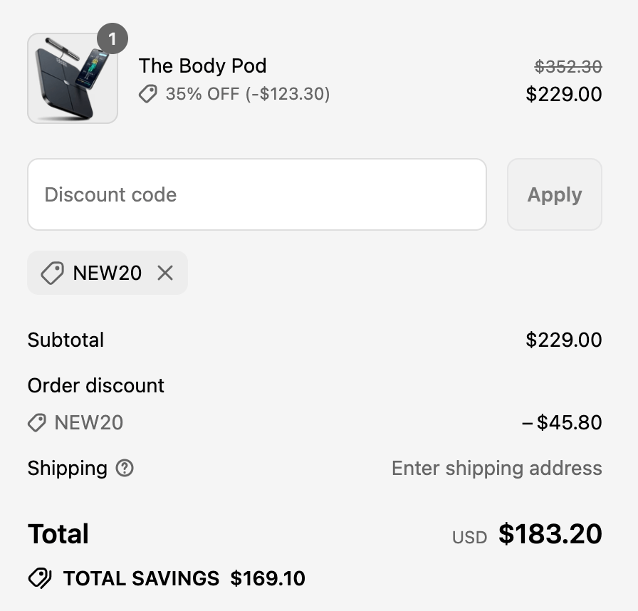Click the product name The Body Pod
Screen dimensions: 638x611
(202, 66)
